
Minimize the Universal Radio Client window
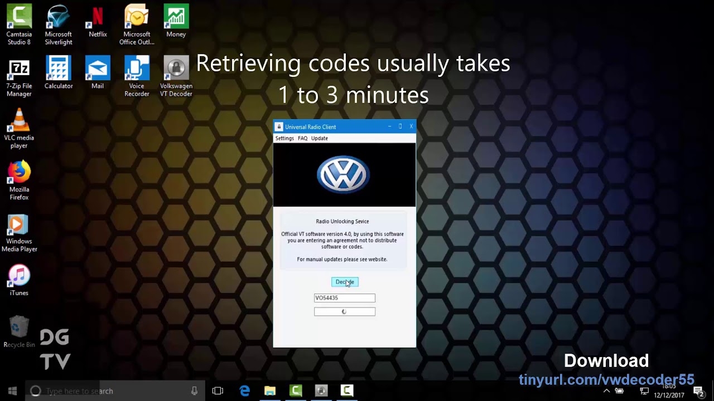click(x=389, y=126)
